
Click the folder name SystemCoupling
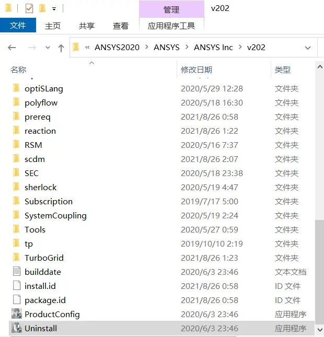[55, 216]
